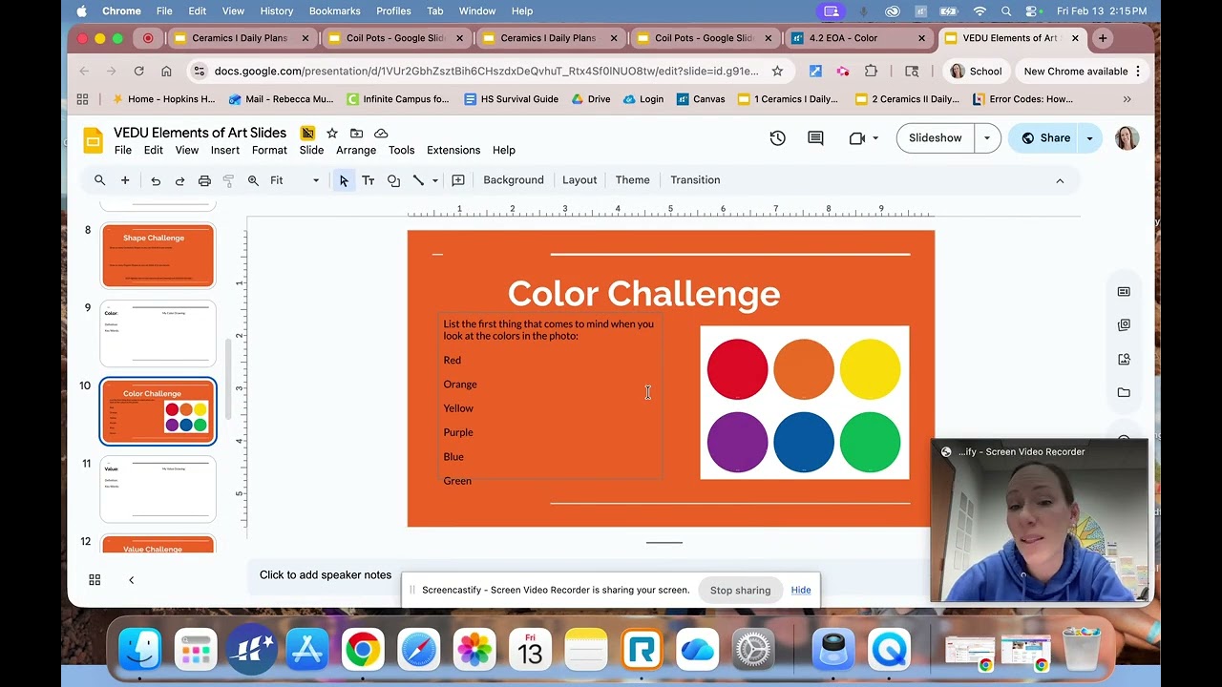Move presentation using folder icon
Viewport: 1222px width, 687px height.
tap(356, 133)
